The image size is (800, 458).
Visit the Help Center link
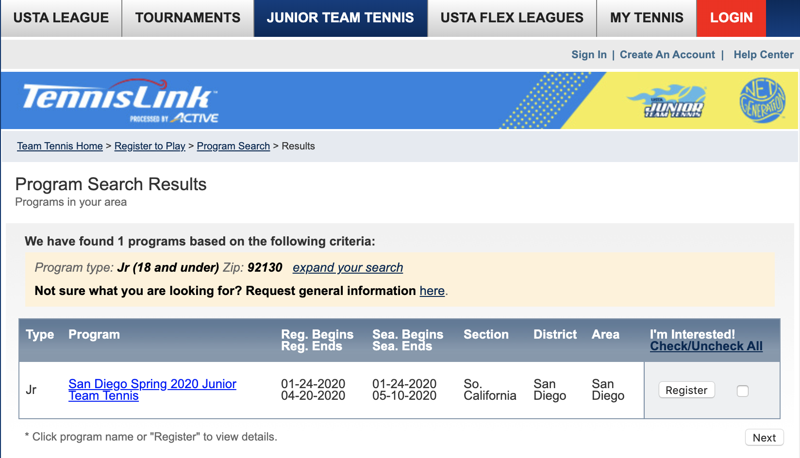[x=763, y=55]
